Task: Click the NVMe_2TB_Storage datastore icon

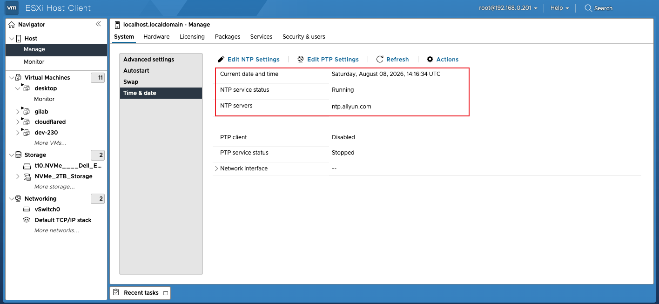Action: tap(27, 176)
